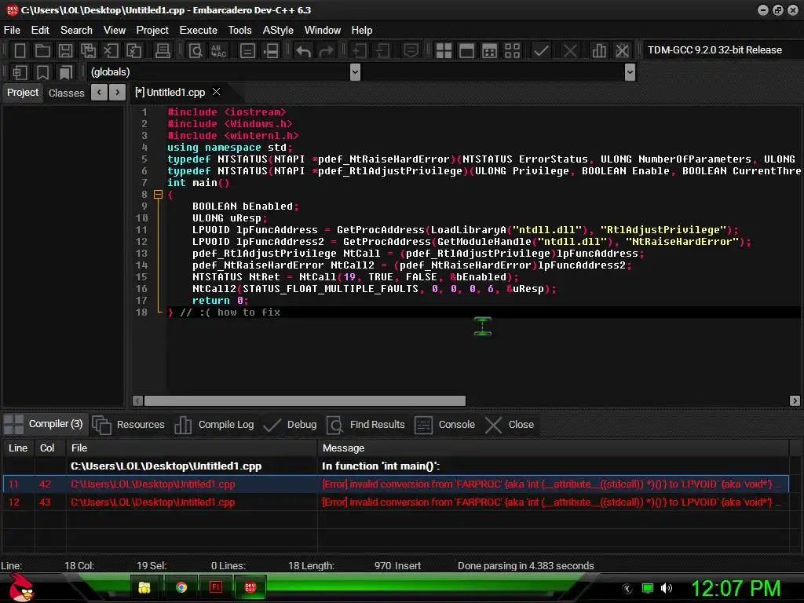Open the Resources tab
Image resolution: width=804 pixels, height=603 pixels.
(129, 425)
